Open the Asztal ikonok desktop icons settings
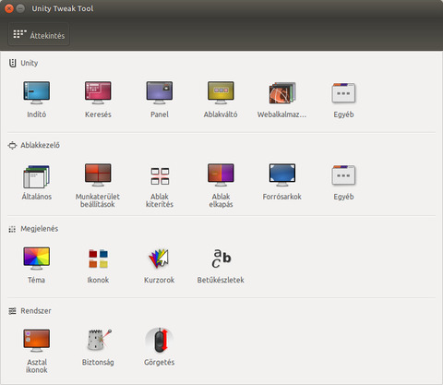This screenshot has width=443, height=385. tap(36, 341)
